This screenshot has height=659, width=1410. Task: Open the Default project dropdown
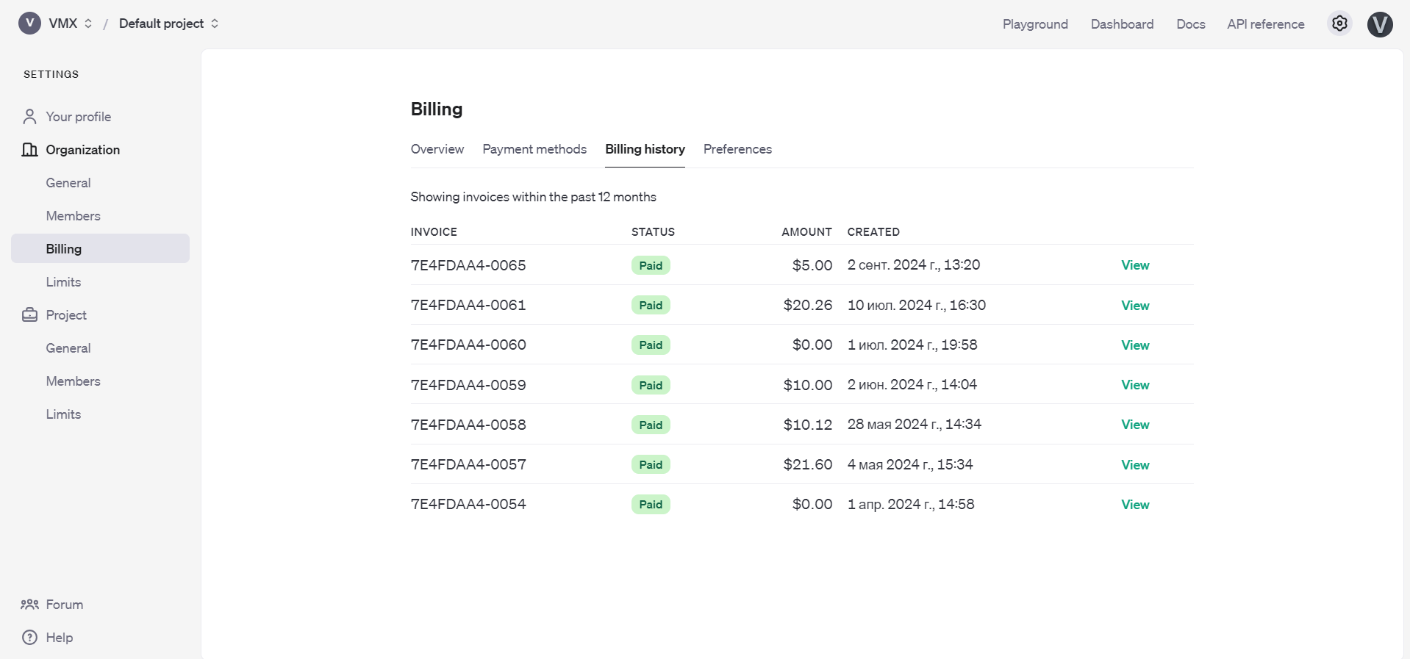pyautogui.click(x=168, y=24)
